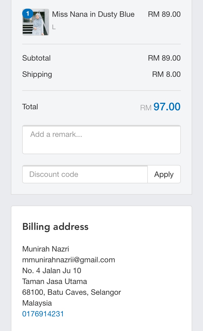203x331 pixels.
Task: Tap the Subtotal RM 89.00 value
Action: [x=164, y=58]
